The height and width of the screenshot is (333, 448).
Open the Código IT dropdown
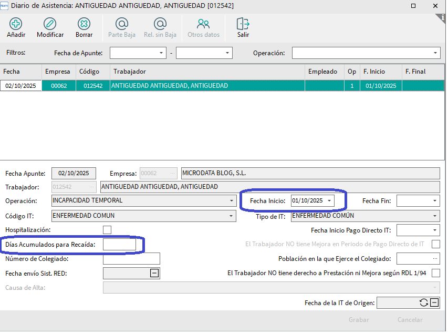point(232,216)
